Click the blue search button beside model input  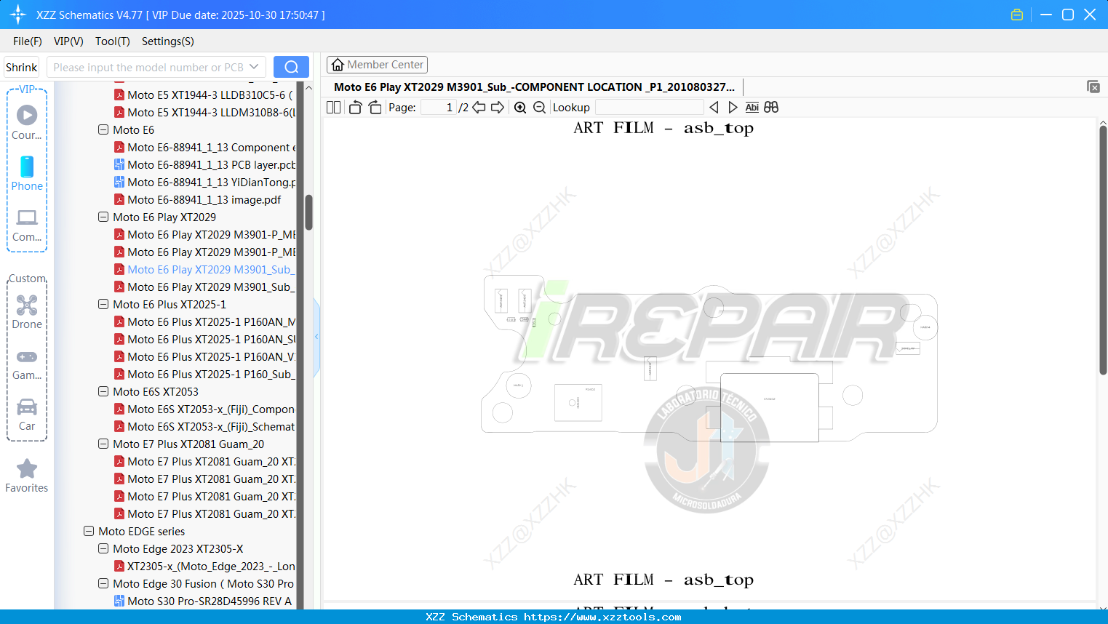point(291,66)
